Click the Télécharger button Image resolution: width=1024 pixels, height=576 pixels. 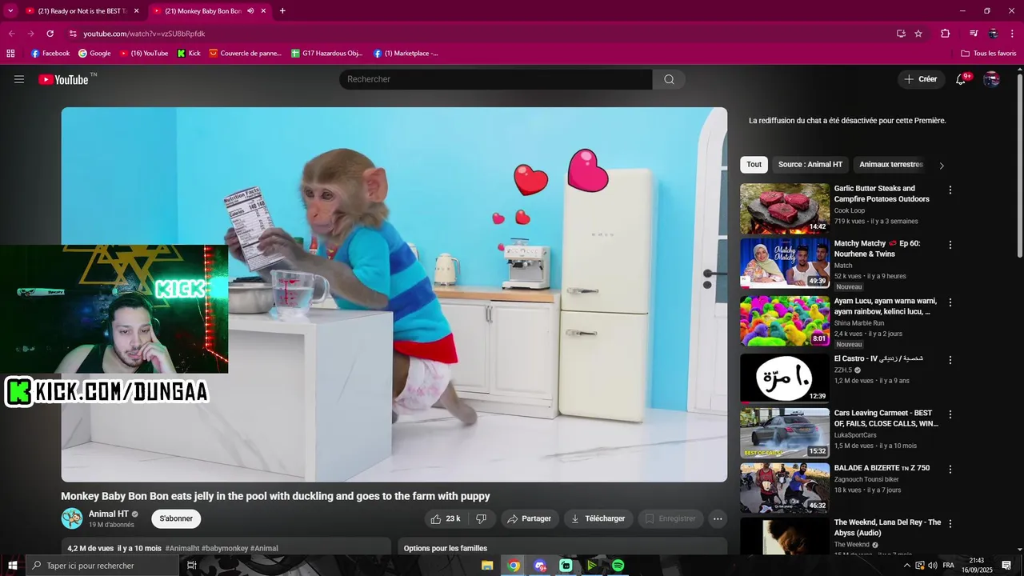click(598, 518)
